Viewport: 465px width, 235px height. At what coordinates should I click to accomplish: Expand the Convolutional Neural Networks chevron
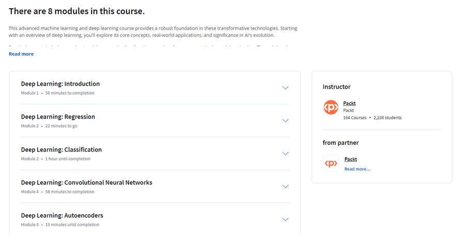[x=285, y=187]
